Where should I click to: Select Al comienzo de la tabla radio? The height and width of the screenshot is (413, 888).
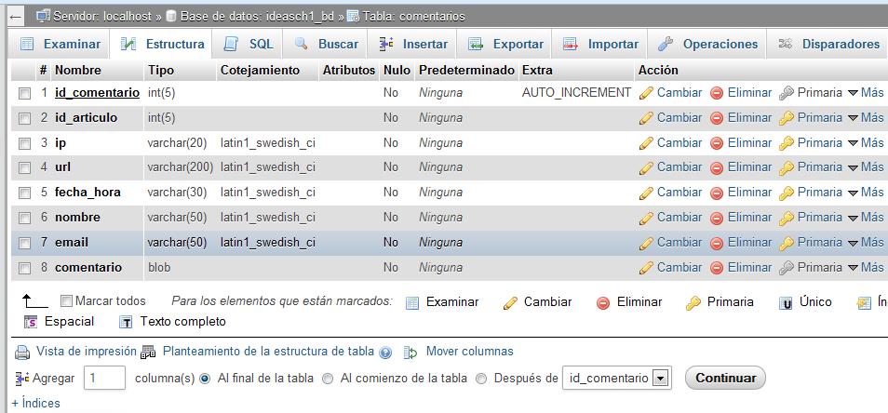pos(328,379)
